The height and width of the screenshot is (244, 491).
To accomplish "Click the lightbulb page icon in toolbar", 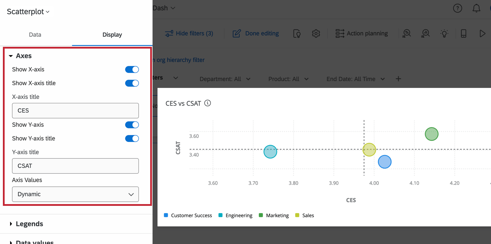I will pos(297,34).
